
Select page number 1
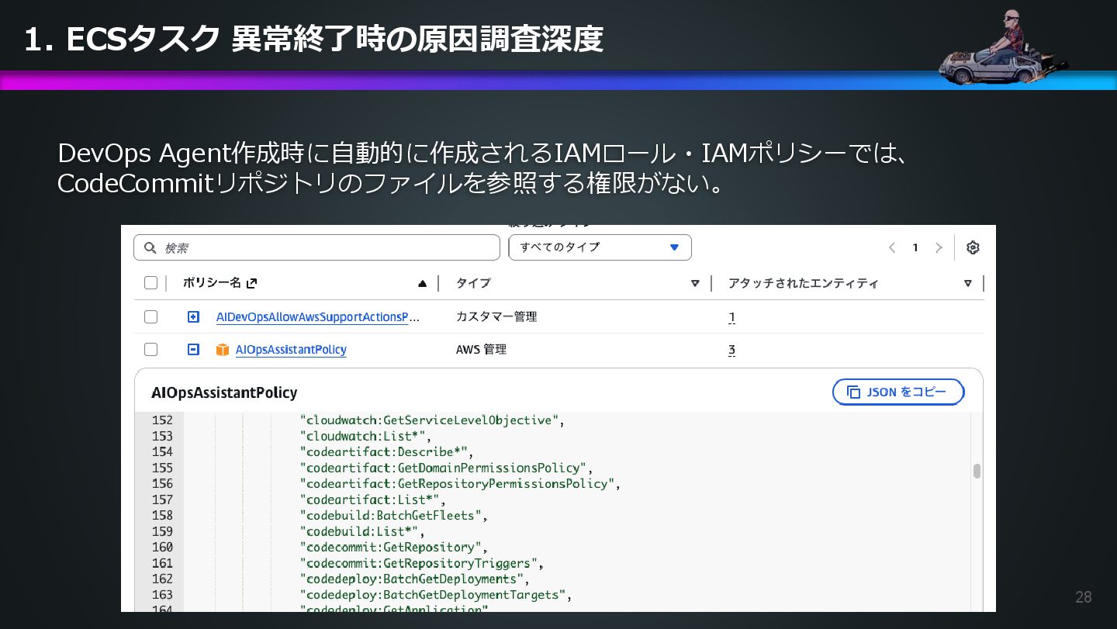(x=915, y=247)
